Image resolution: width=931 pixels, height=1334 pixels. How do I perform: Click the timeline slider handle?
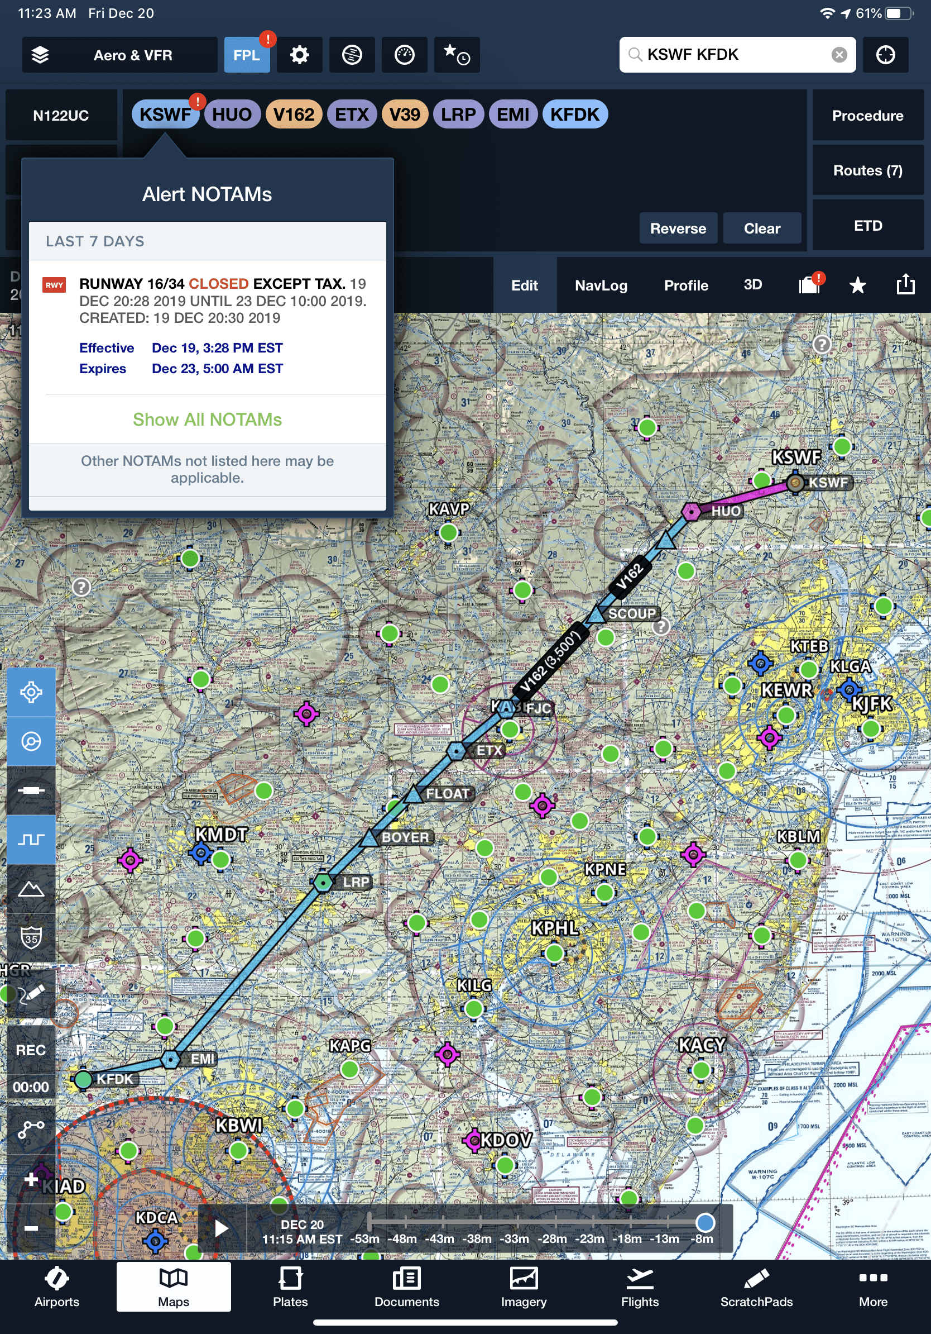(x=705, y=1222)
